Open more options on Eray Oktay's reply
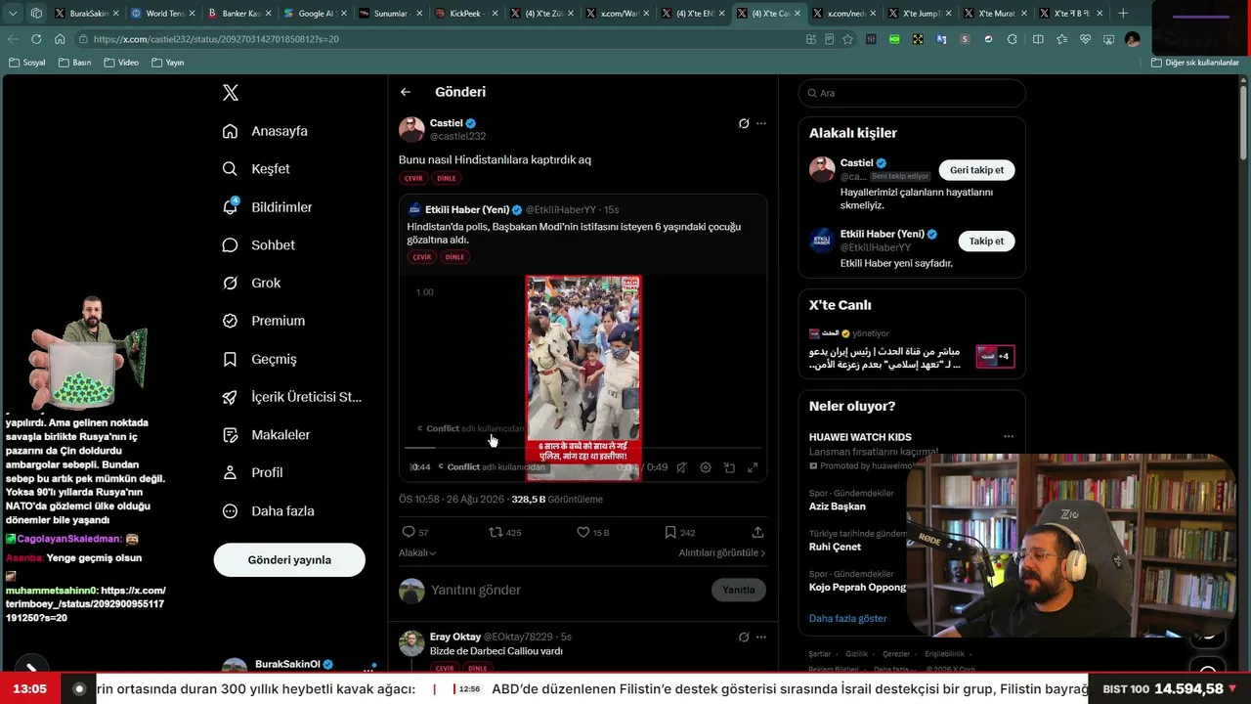Image resolution: width=1251 pixels, height=704 pixels. (761, 637)
